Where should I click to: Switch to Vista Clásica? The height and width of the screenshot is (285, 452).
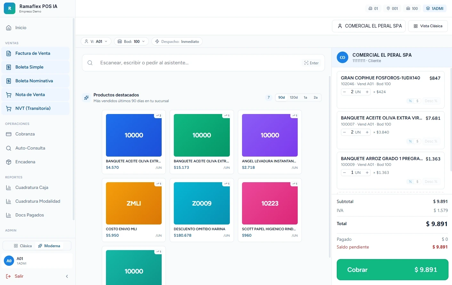point(428,26)
